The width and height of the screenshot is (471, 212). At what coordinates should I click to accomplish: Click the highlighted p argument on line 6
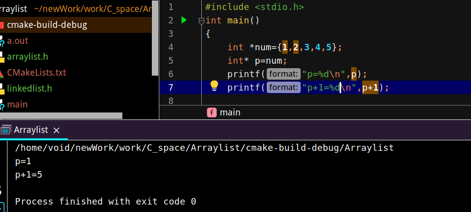click(354, 74)
